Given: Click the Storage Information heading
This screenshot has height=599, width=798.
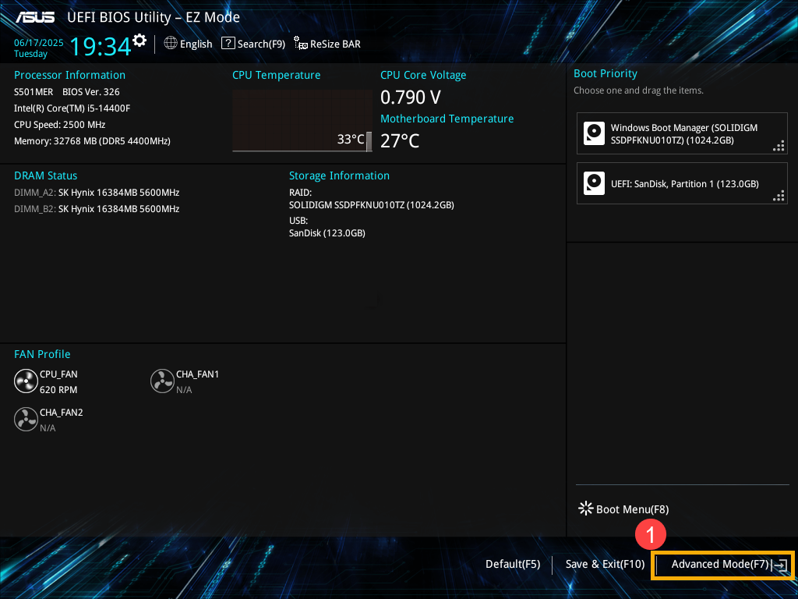Looking at the screenshot, I should pos(340,175).
